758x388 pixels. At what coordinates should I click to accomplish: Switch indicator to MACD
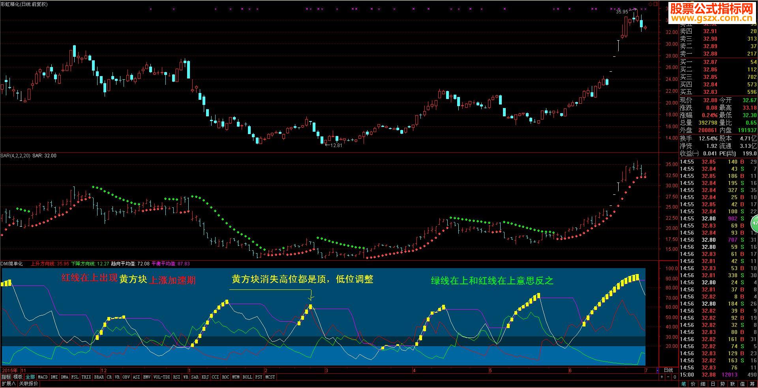pyautogui.click(x=43, y=377)
